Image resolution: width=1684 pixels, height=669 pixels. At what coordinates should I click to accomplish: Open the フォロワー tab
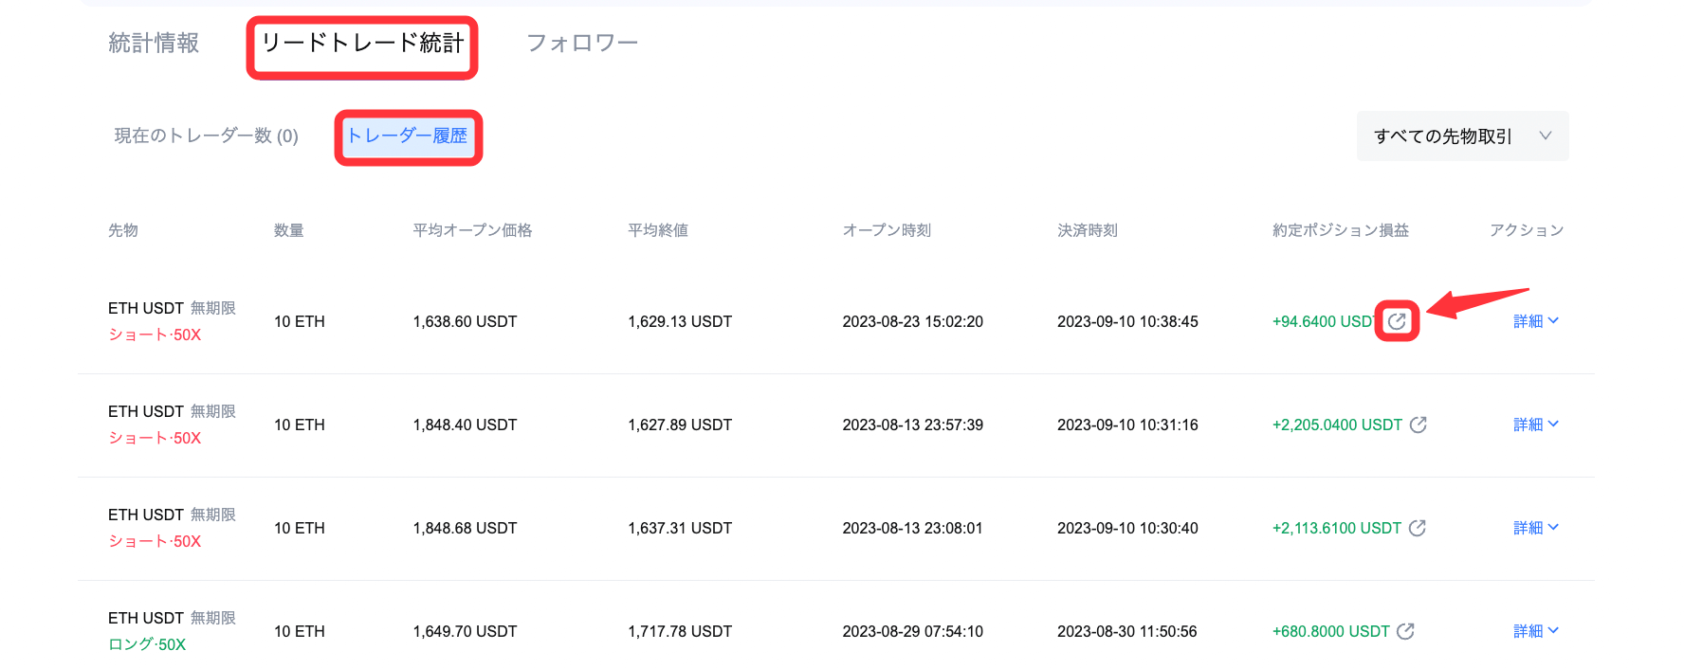(x=581, y=44)
